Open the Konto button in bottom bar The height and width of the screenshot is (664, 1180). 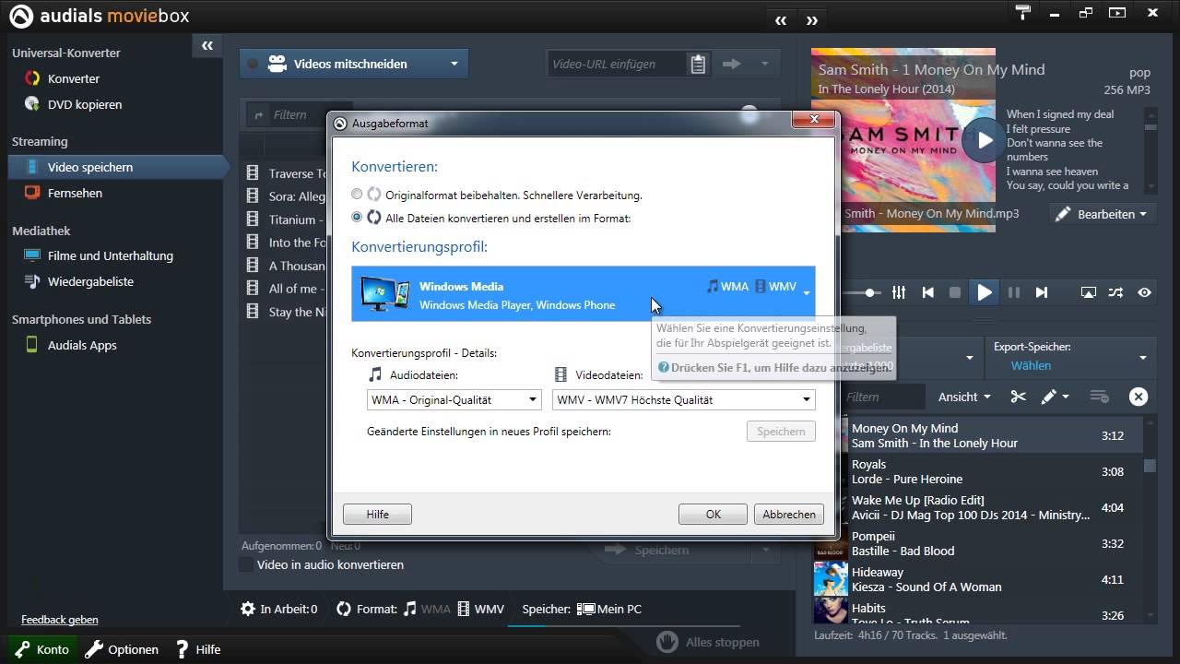[x=41, y=649]
